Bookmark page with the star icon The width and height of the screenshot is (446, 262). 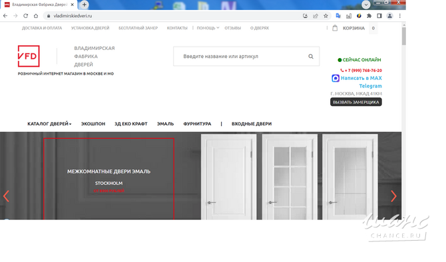pos(326,16)
